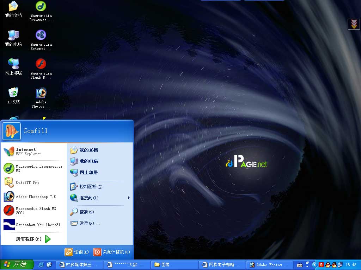The image size is (361, 270).
Task: Click the 关闭计算机 shutdown button
Action: [112, 252]
